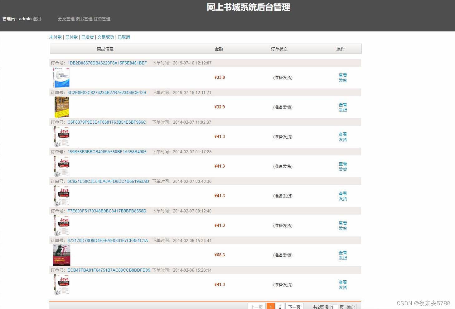Click the order time 2014-02-06 15:34:44
This screenshot has width=455, height=309.
click(192, 240)
